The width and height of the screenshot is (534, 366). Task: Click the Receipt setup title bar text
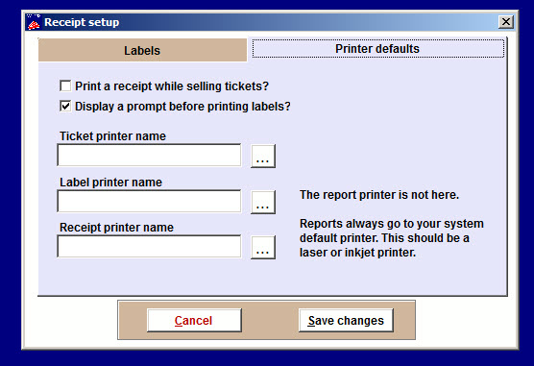[x=82, y=22]
